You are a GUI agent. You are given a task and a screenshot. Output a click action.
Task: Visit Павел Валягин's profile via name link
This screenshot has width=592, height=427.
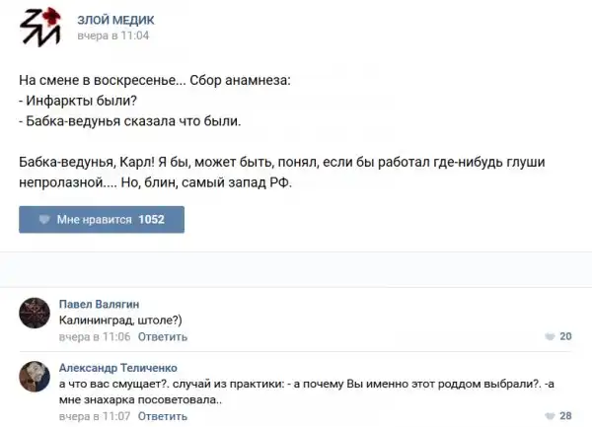pos(100,303)
